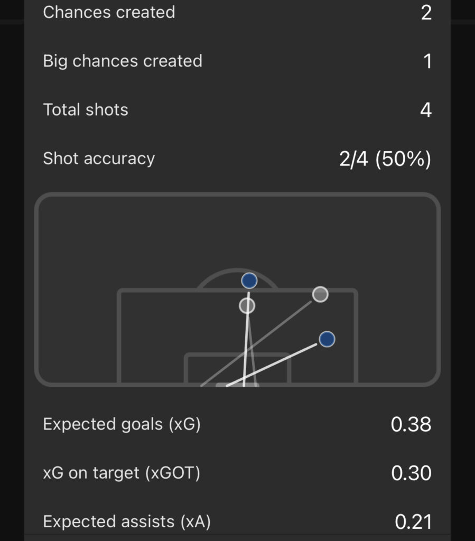475x541 pixels.
Task: Tap the xG on target (xGOT) label
Action: pyautogui.click(x=122, y=473)
